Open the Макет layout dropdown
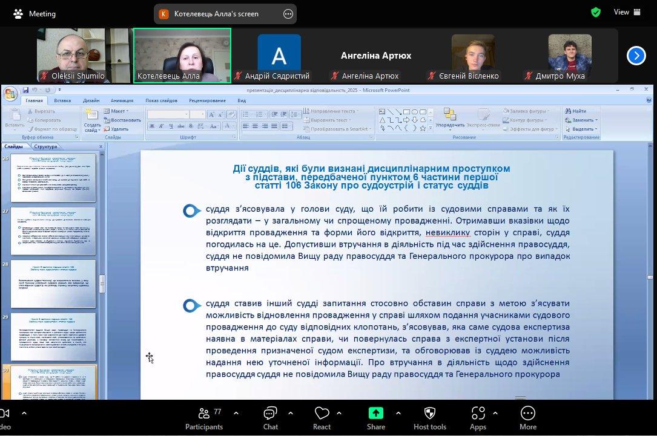Image resolution: width=657 pixels, height=436 pixels. 116,111
